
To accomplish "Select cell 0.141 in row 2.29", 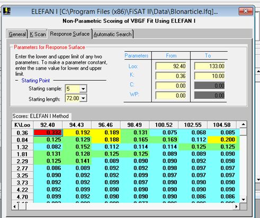I will coord(77,161).
